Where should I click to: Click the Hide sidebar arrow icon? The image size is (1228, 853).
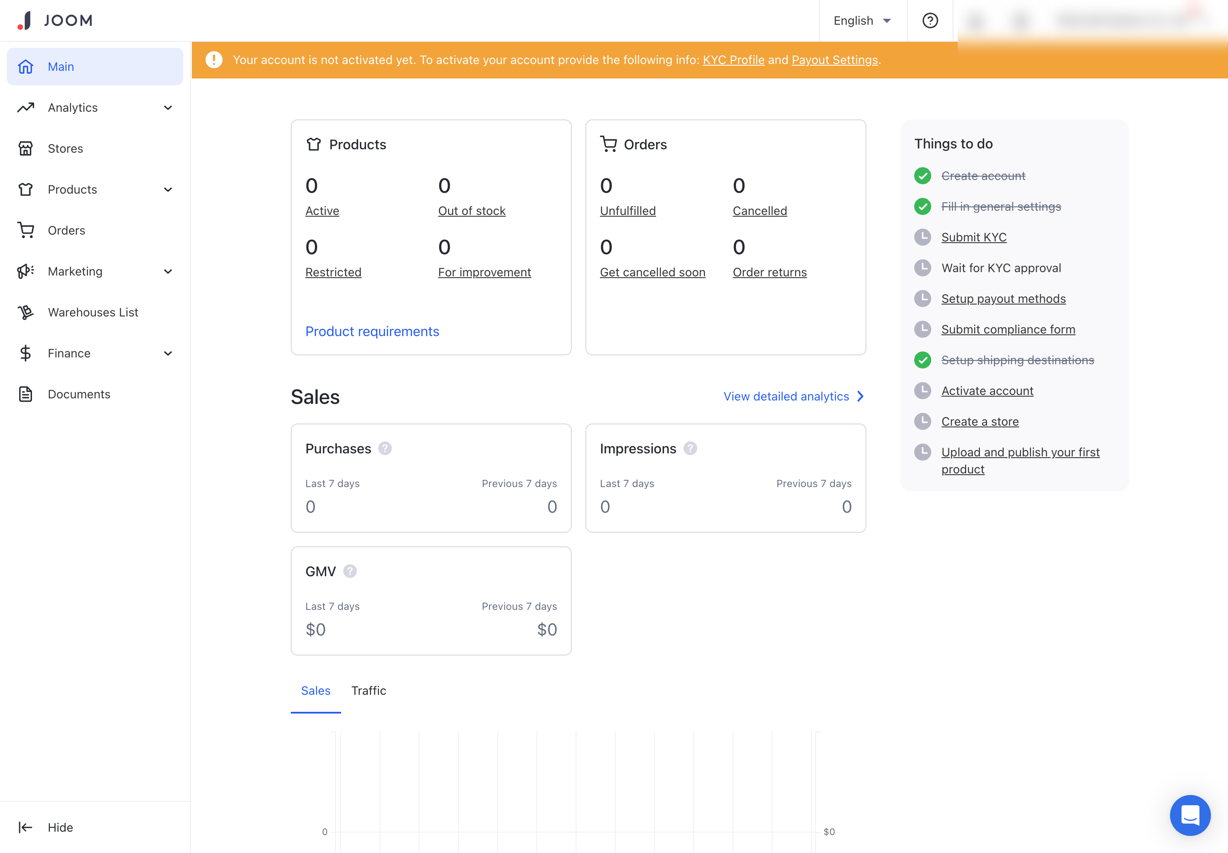(x=26, y=827)
